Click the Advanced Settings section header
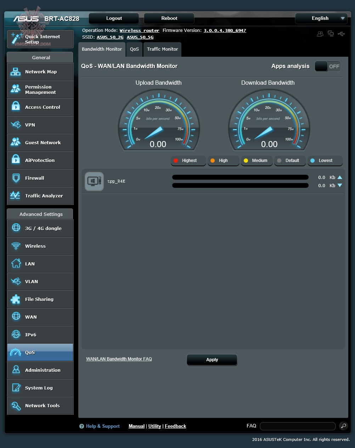Screen dimensions: 355x448 pos(40,214)
